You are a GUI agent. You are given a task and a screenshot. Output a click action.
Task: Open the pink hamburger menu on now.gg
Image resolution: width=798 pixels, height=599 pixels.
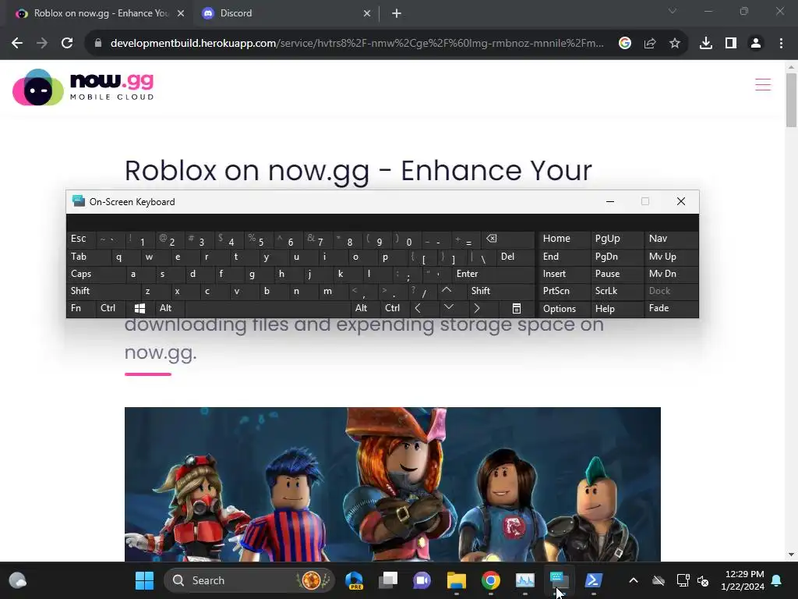coord(763,84)
